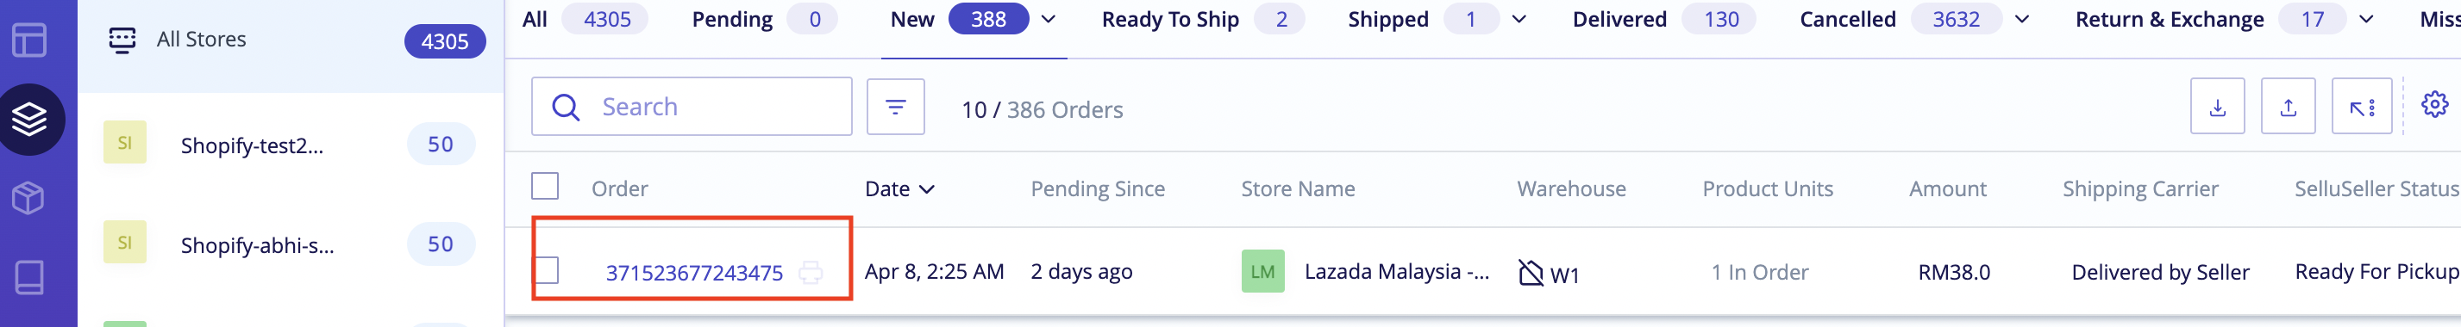Click the print icon beside order 371523677243475
The image size is (2461, 327).
click(x=811, y=273)
